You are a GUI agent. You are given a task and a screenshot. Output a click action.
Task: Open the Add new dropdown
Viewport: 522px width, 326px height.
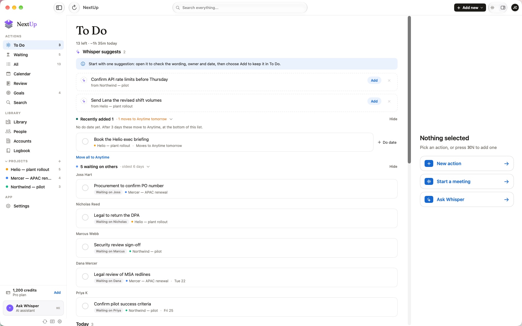coord(470,8)
